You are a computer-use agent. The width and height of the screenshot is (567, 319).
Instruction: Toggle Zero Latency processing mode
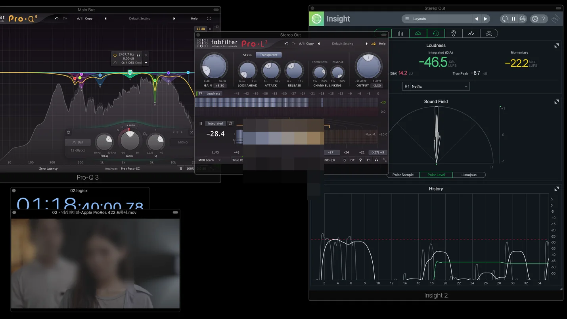pyautogui.click(x=48, y=169)
